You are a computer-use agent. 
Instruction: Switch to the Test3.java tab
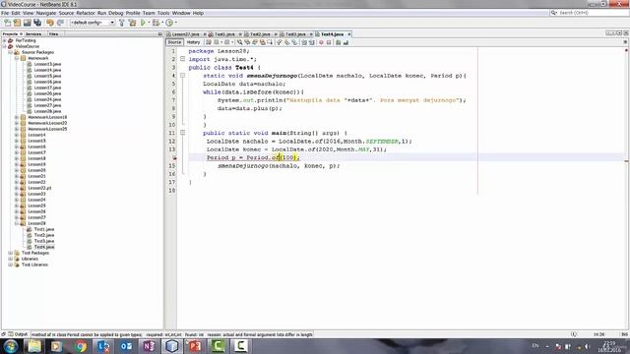[x=295, y=34]
